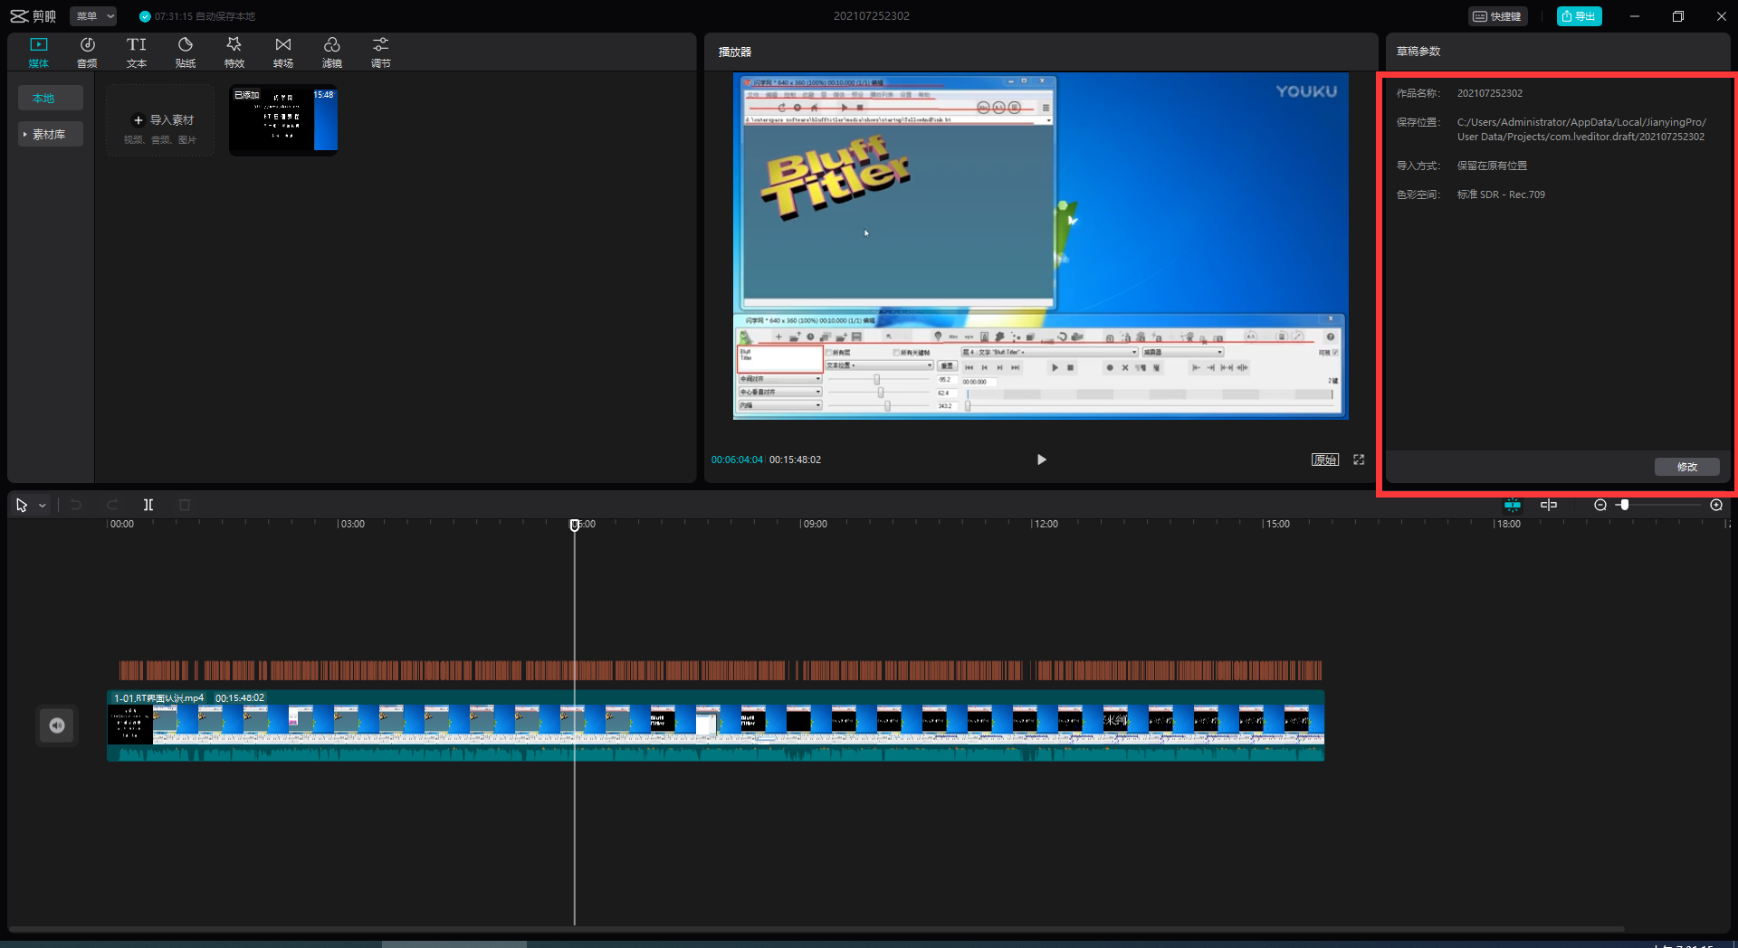Select the 本地 local media category
Image resolution: width=1738 pixels, height=948 pixels.
coord(50,98)
